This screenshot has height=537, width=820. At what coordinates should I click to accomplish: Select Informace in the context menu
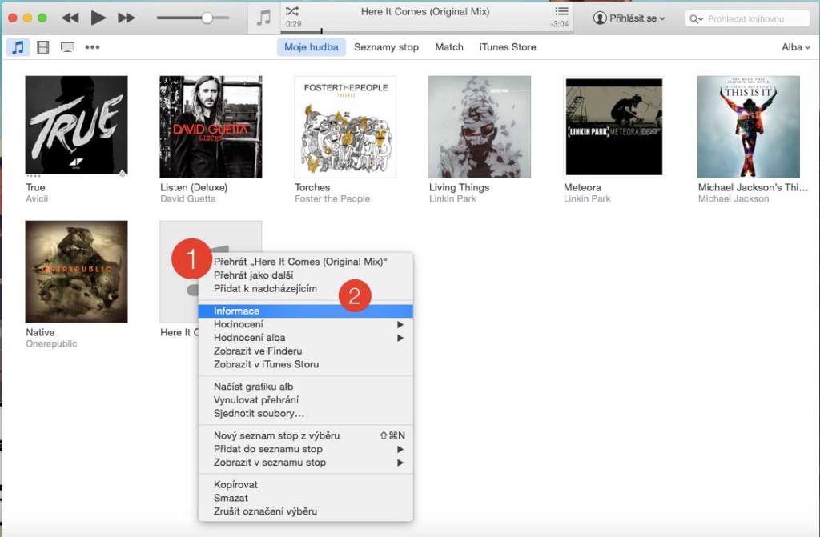305,311
